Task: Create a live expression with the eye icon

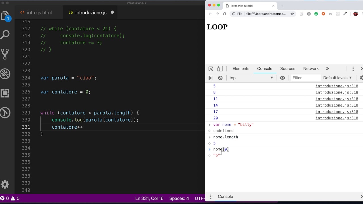Action: [x=282, y=78]
